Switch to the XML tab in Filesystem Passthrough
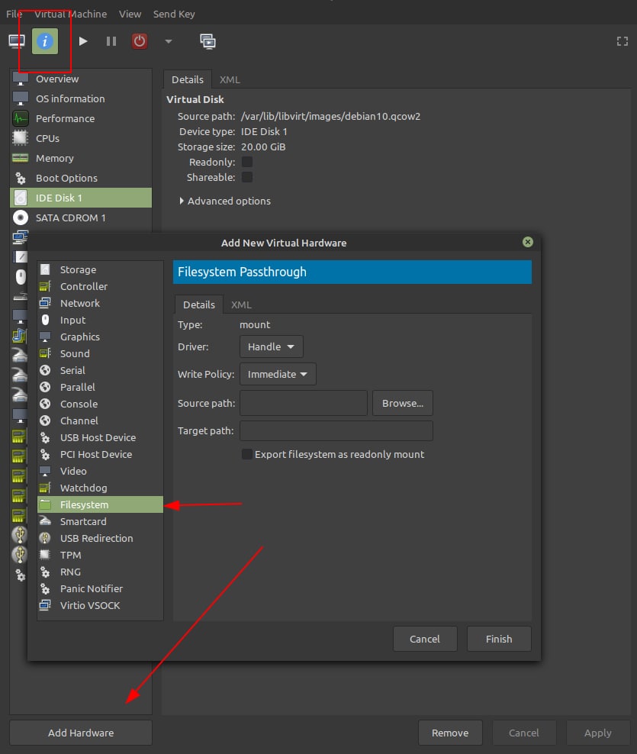 (x=241, y=304)
